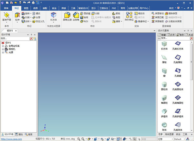Pick the 扫描 sweep feature icon
The image size is (194, 141).
click(x=23, y=17)
